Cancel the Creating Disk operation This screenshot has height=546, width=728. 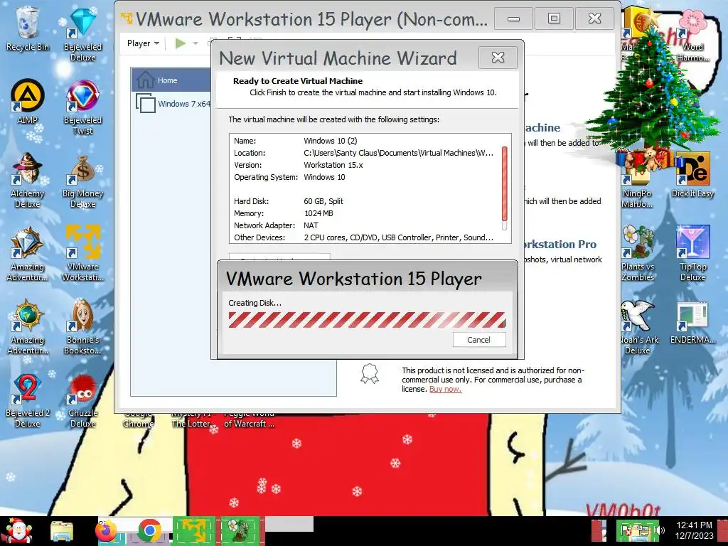click(x=478, y=339)
